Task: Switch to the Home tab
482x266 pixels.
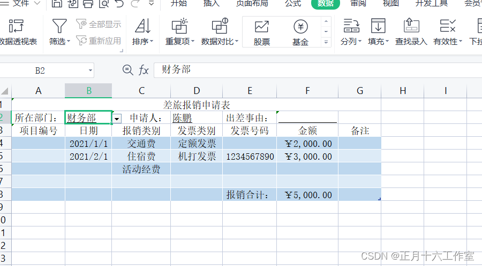Action: coord(178,3)
